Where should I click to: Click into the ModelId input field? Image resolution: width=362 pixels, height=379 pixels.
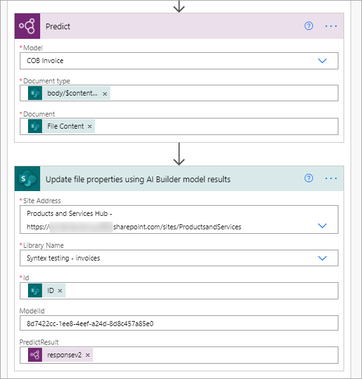coord(179,323)
